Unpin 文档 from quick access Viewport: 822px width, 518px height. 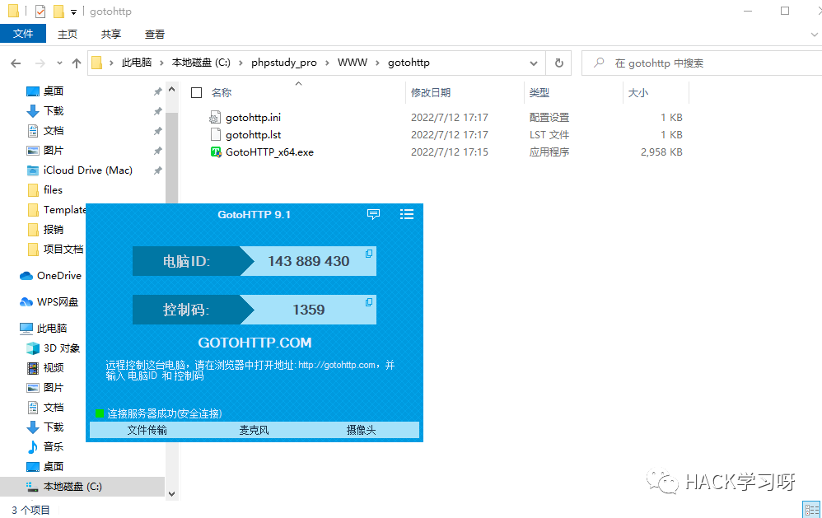[x=157, y=131]
